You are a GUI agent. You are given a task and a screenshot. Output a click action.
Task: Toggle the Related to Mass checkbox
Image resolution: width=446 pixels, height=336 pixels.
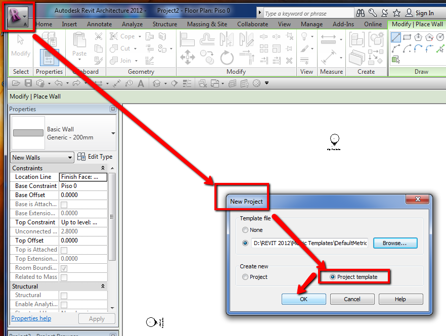64,277
